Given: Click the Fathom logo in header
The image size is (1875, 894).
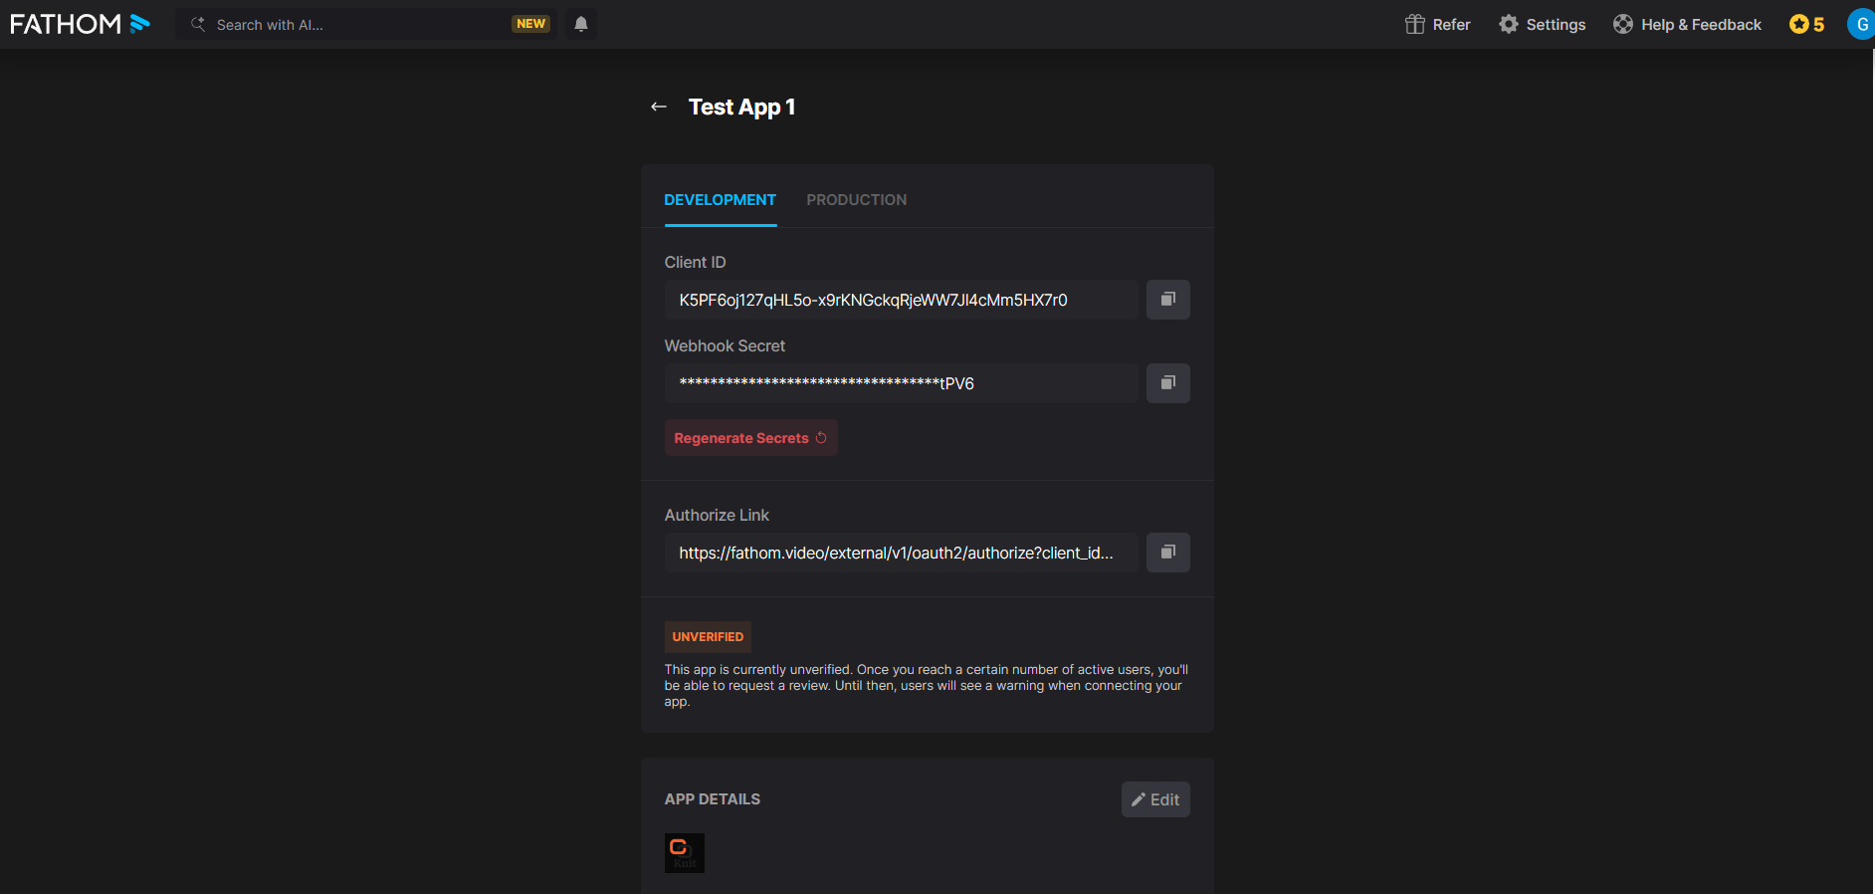Looking at the screenshot, I should click(80, 24).
